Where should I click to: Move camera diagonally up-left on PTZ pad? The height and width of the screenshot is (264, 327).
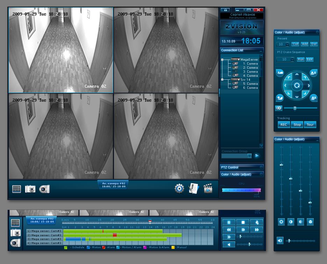pos(289,77)
